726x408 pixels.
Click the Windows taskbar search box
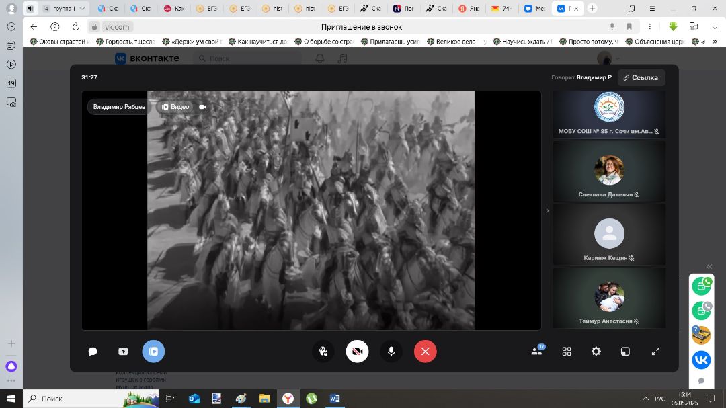[x=91, y=399]
